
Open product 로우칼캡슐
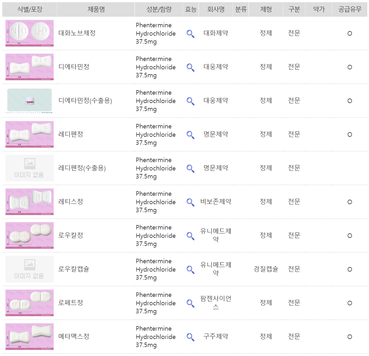point(74,269)
